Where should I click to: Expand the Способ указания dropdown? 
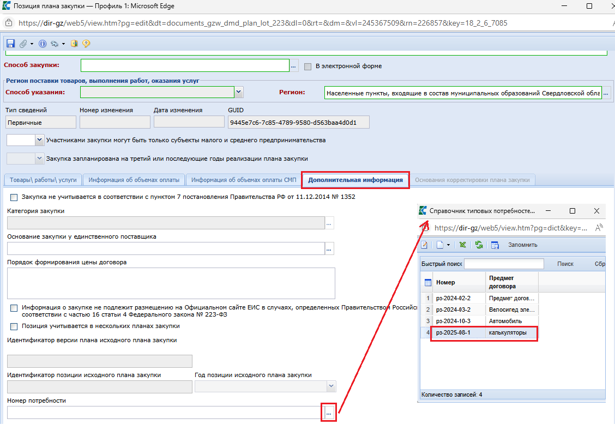[239, 92]
